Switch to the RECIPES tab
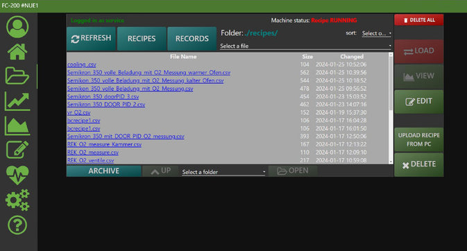The image size is (467, 251). point(142,39)
